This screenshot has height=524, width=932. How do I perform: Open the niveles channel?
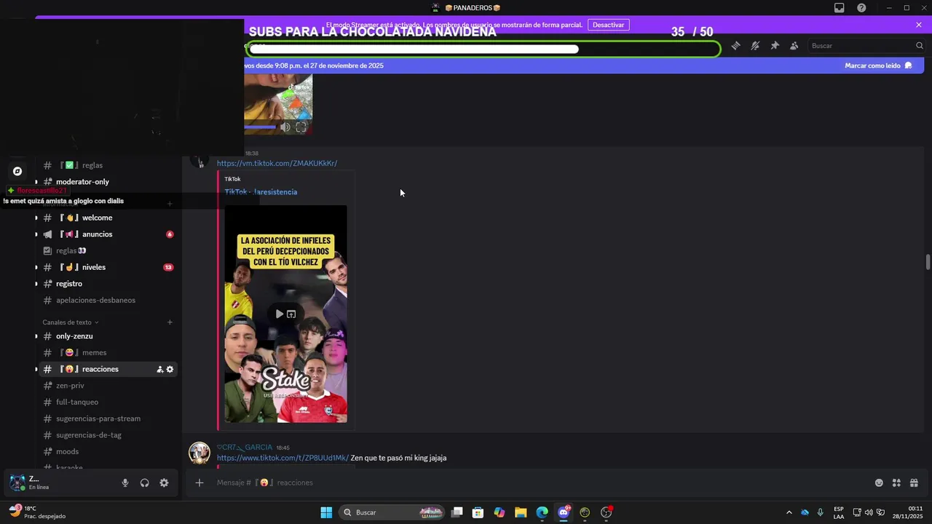[107, 267]
